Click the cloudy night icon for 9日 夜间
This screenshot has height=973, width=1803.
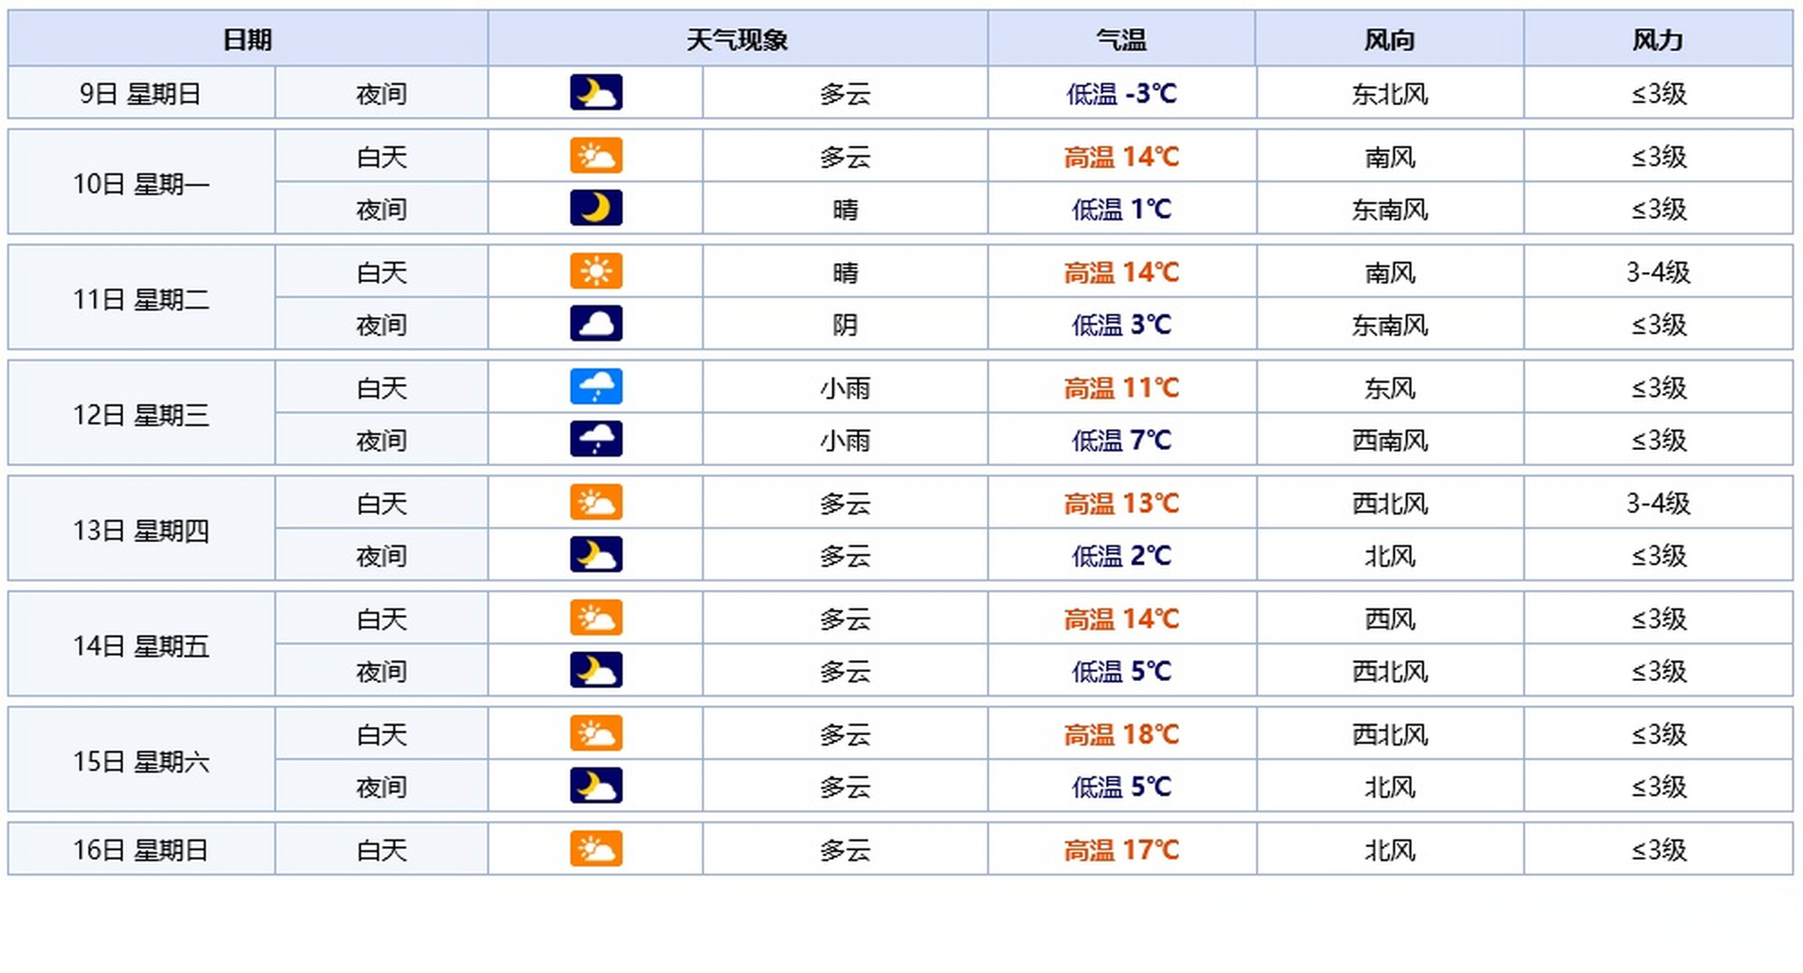click(596, 92)
